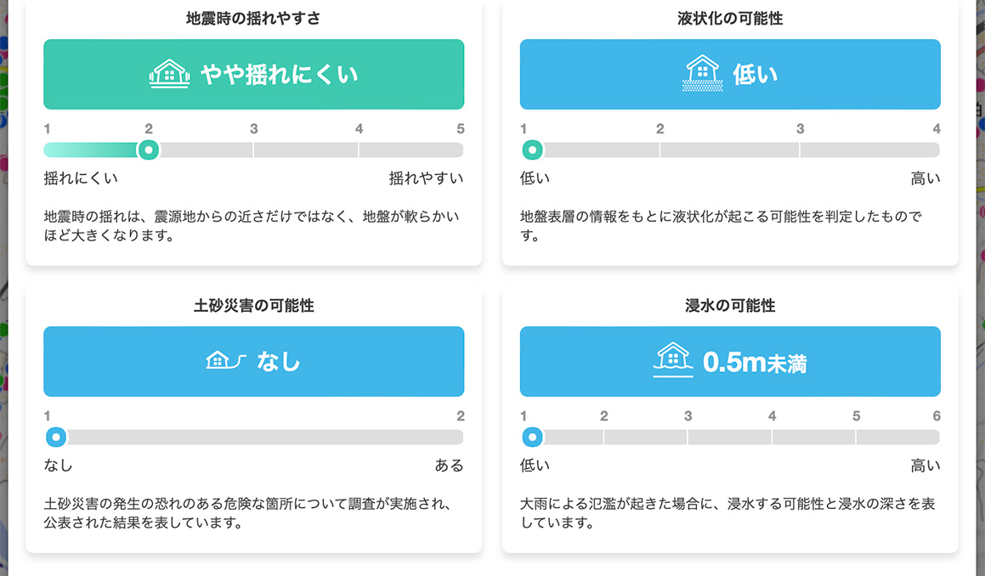
Task: Click the 地震時の揺れやすさ slider handle
Action: tap(149, 150)
